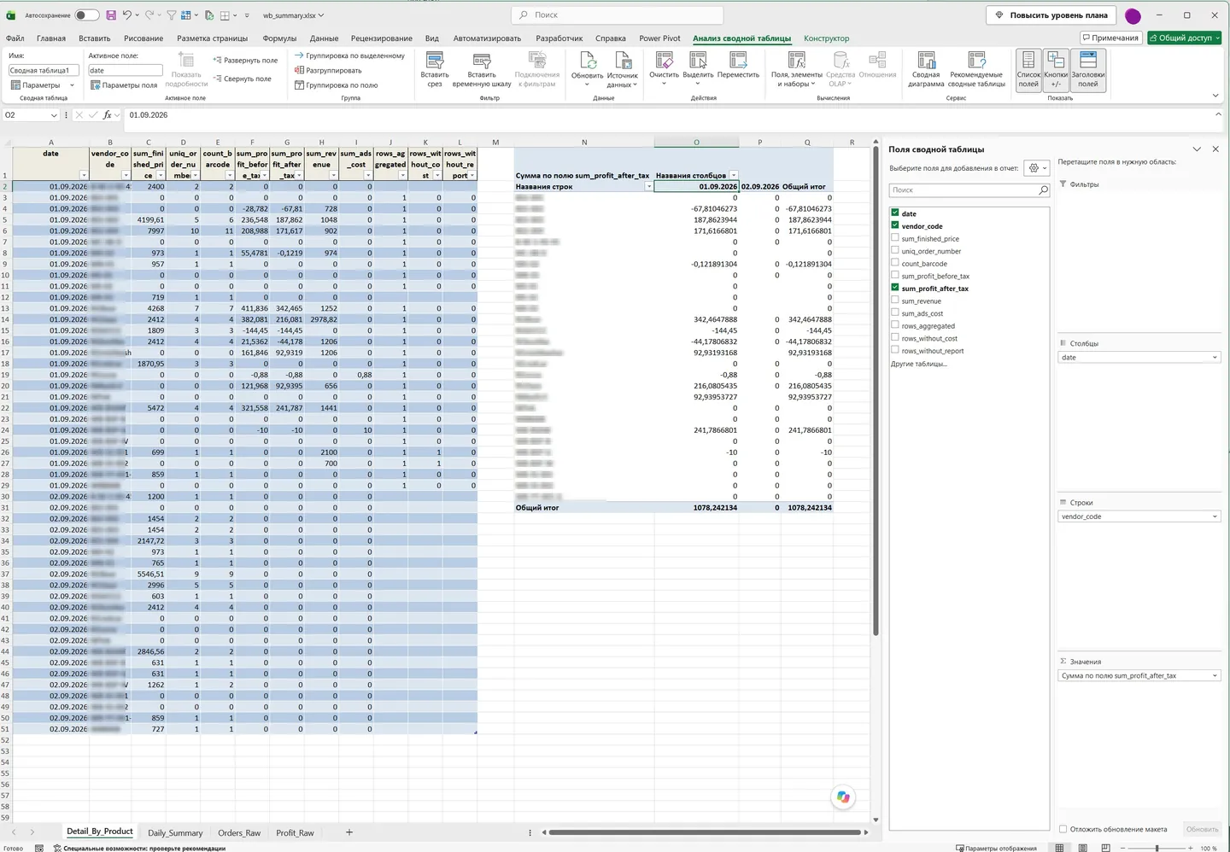
Task: Switch to the Daily_Summary sheet tab
Action: point(175,832)
